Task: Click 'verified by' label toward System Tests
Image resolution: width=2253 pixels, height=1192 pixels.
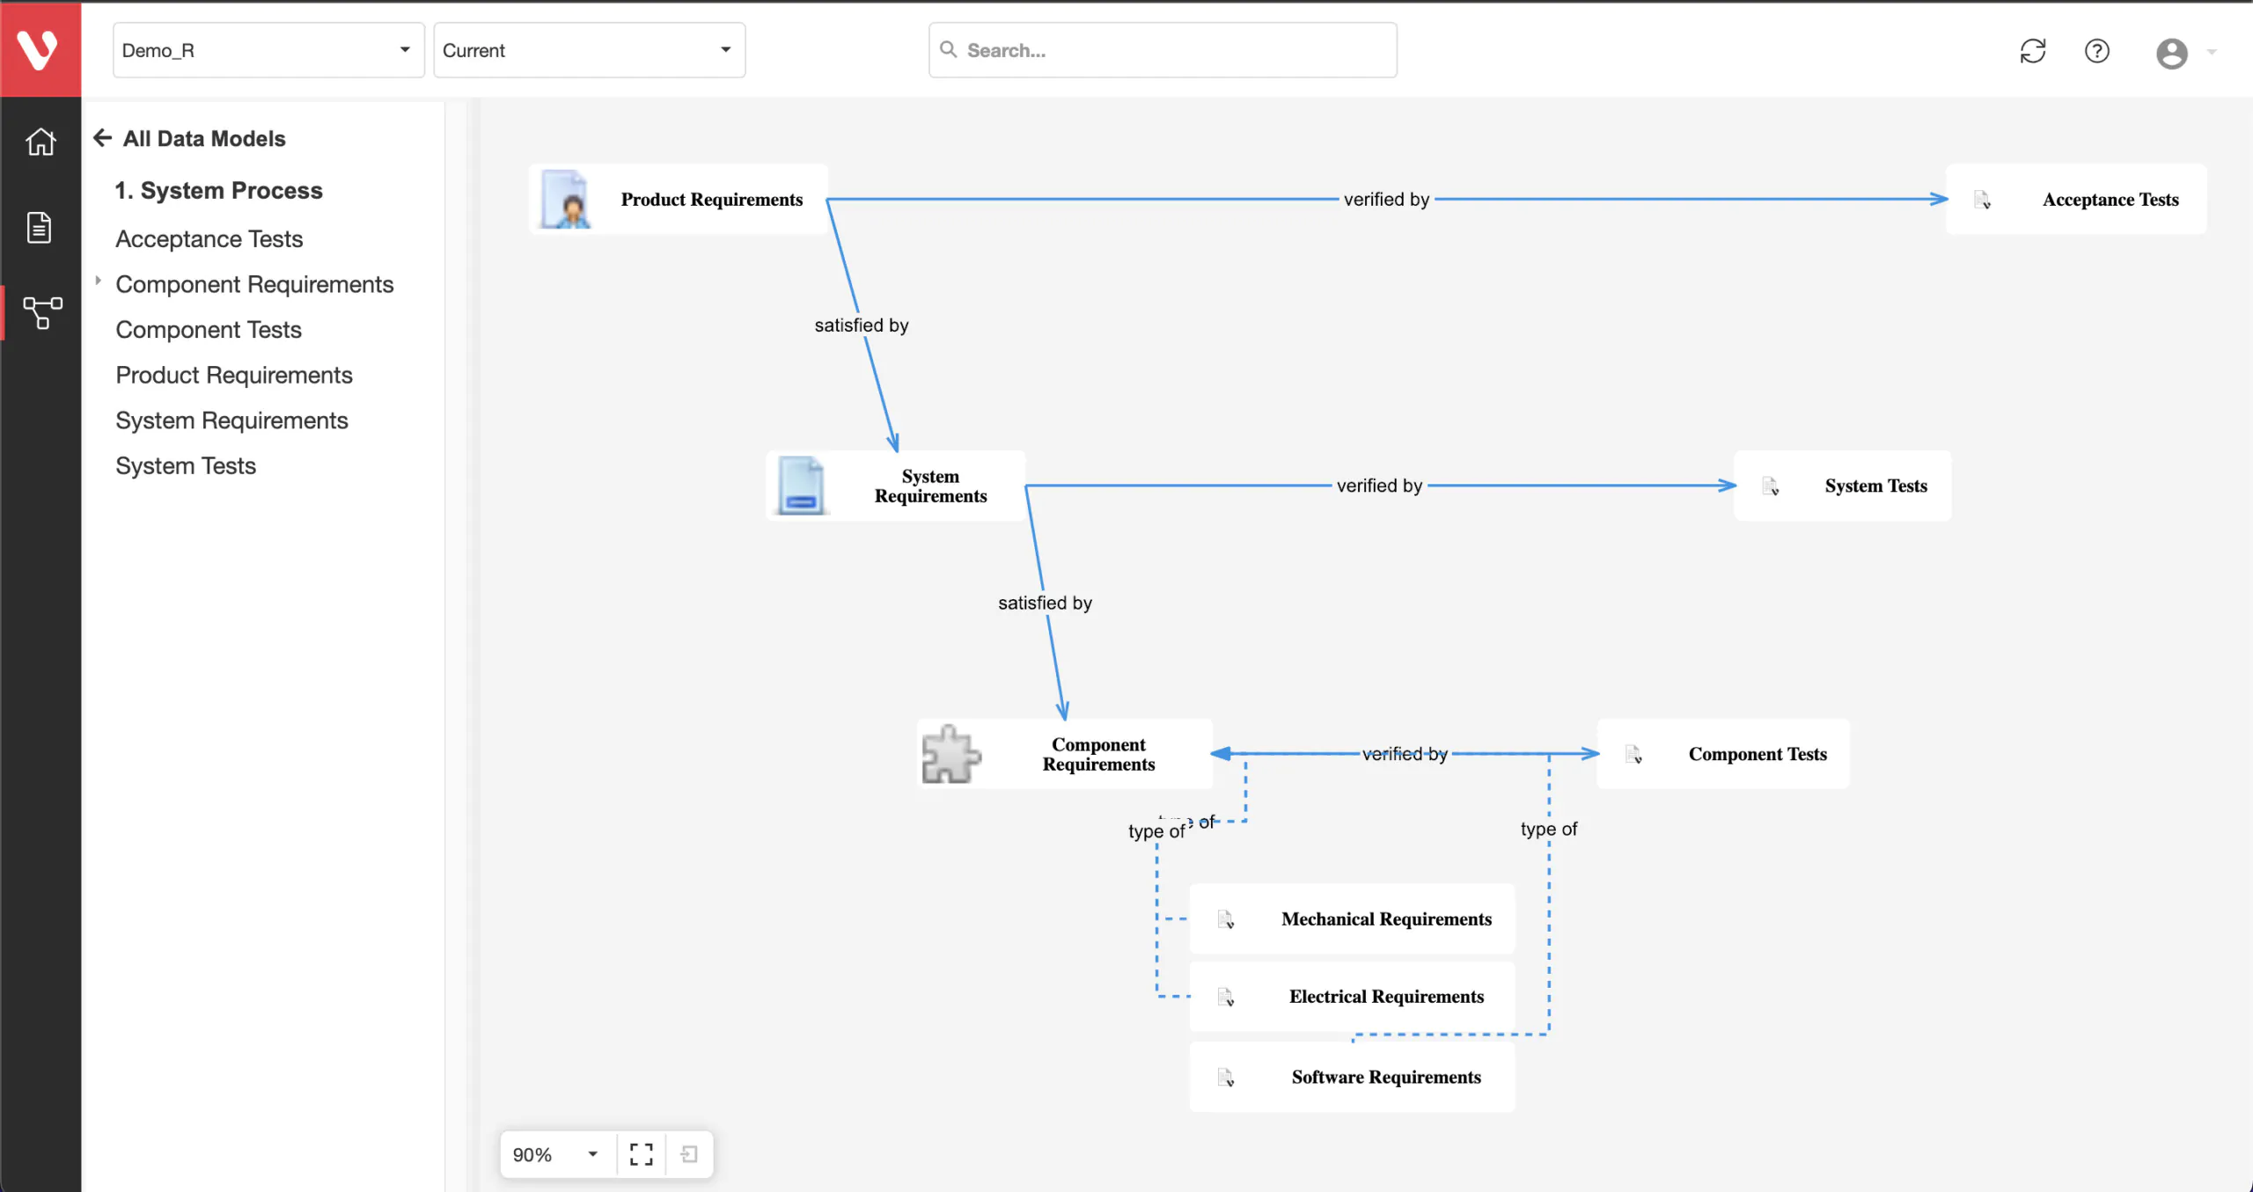Action: tap(1379, 486)
